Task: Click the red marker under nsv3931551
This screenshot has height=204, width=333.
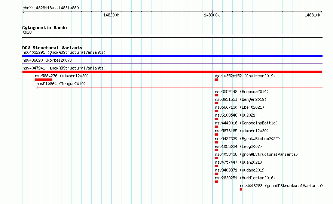Action: click(x=216, y=103)
